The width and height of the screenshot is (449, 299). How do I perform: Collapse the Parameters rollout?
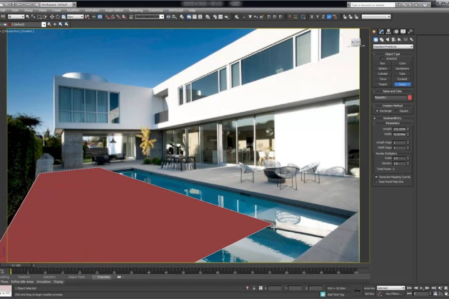click(x=392, y=123)
